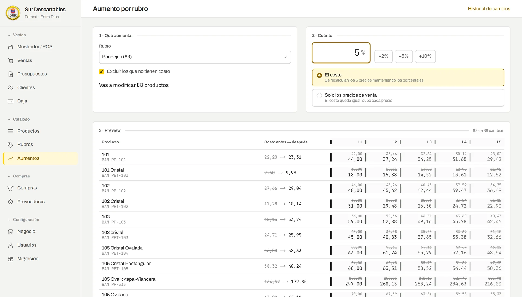Click the +5% quick button
Viewport: 522px width, 297px height.
404,56
